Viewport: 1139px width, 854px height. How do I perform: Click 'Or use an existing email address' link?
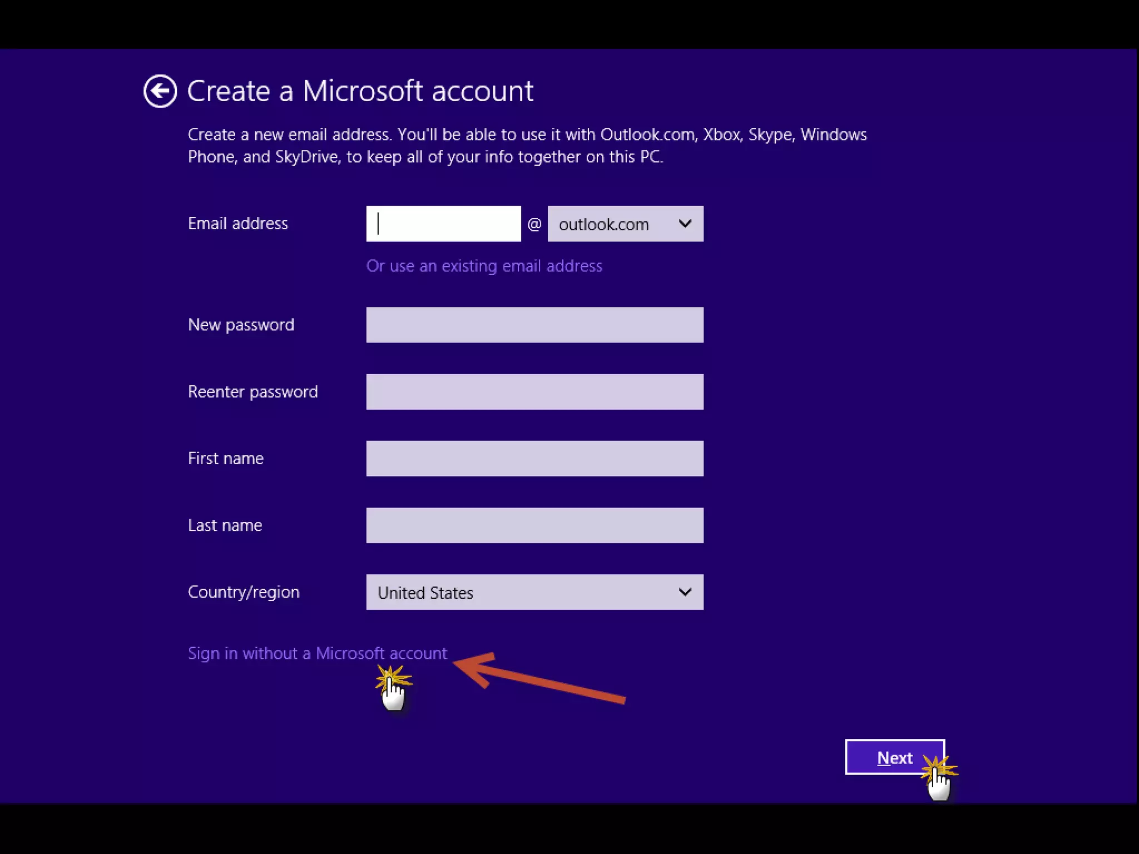pyautogui.click(x=484, y=266)
